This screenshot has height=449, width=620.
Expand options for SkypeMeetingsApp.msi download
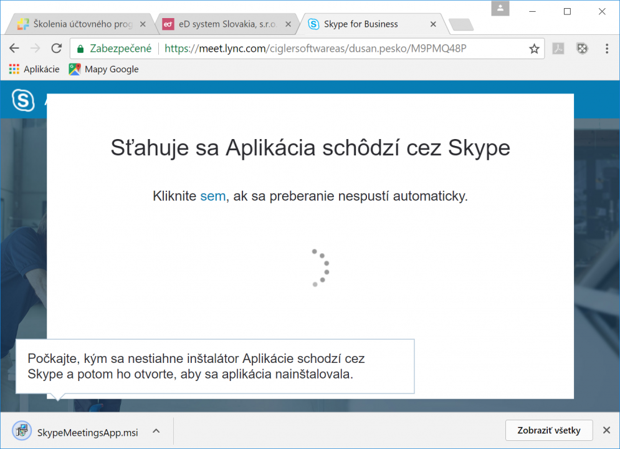pyautogui.click(x=156, y=430)
